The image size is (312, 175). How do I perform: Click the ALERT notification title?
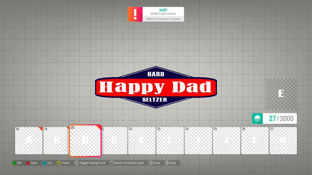click(163, 10)
